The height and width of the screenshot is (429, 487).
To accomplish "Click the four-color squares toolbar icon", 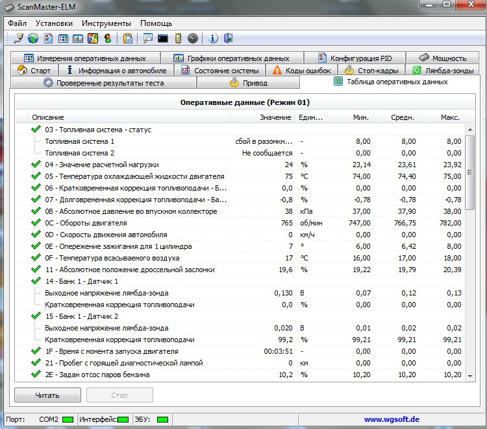I will (93, 38).
